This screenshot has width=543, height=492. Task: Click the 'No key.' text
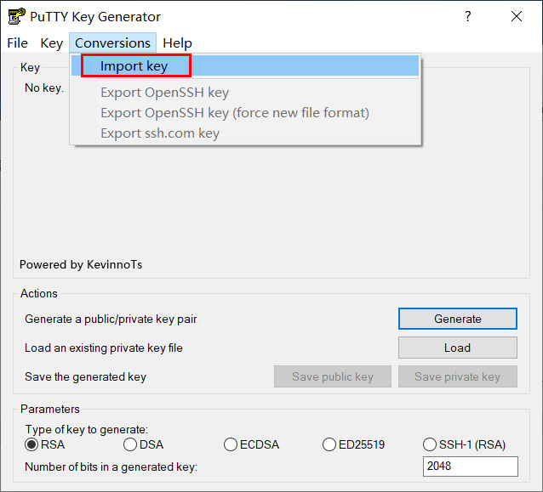44,88
